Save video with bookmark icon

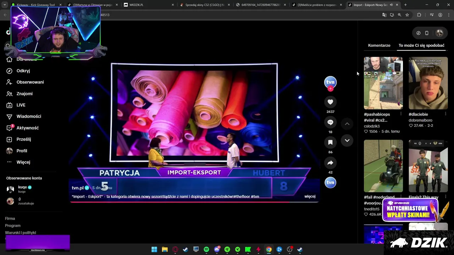330,142
